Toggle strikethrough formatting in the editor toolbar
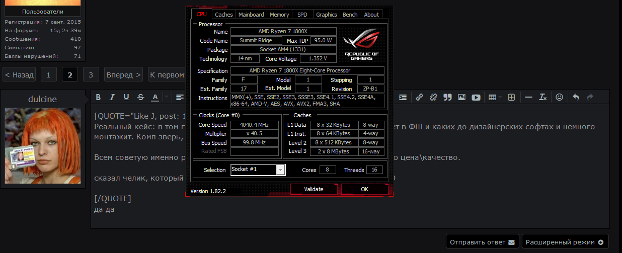Screen dimensions: 622x253 [140, 97]
